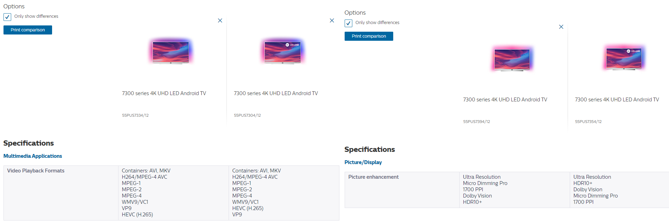Collapse the Multimedia Applications section heading
Screen dimensions: 669x224
(x=33, y=156)
